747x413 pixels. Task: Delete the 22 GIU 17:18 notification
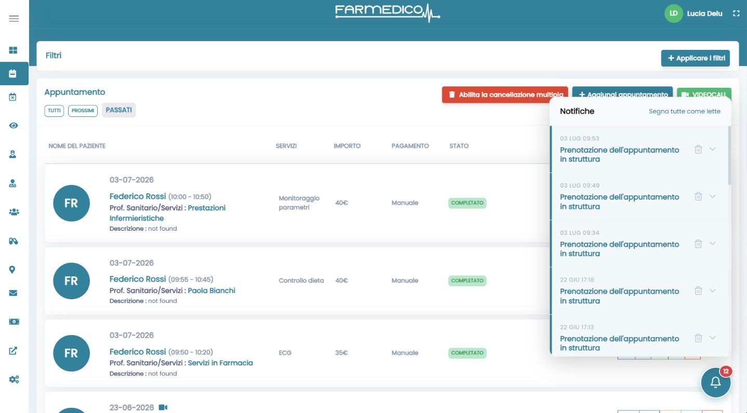click(x=698, y=291)
